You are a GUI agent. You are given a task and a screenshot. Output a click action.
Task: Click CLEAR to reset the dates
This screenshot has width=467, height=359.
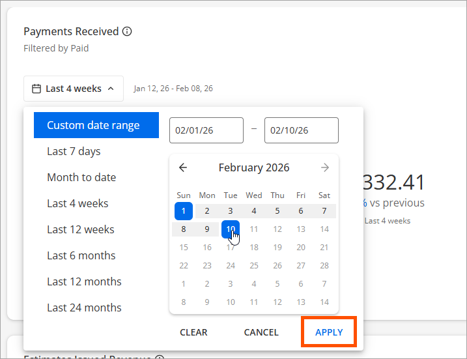coord(193,332)
